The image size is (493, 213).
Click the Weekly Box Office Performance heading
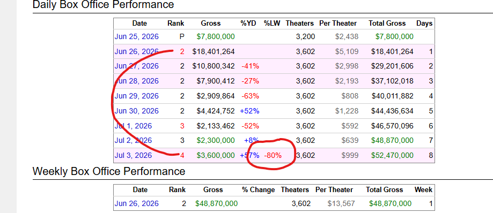[109, 171]
